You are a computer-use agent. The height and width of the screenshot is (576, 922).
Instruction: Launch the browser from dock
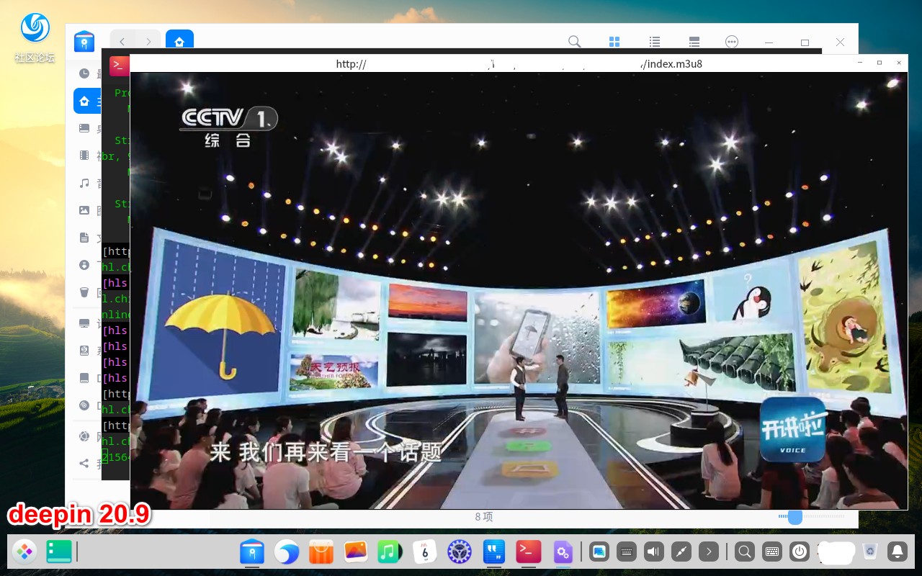[x=287, y=552]
